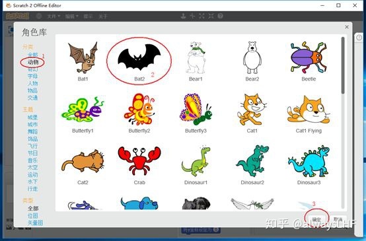The height and width of the screenshot is (241, 366).
Task: Click the 取消 cancel button
Action: [338, 219]
